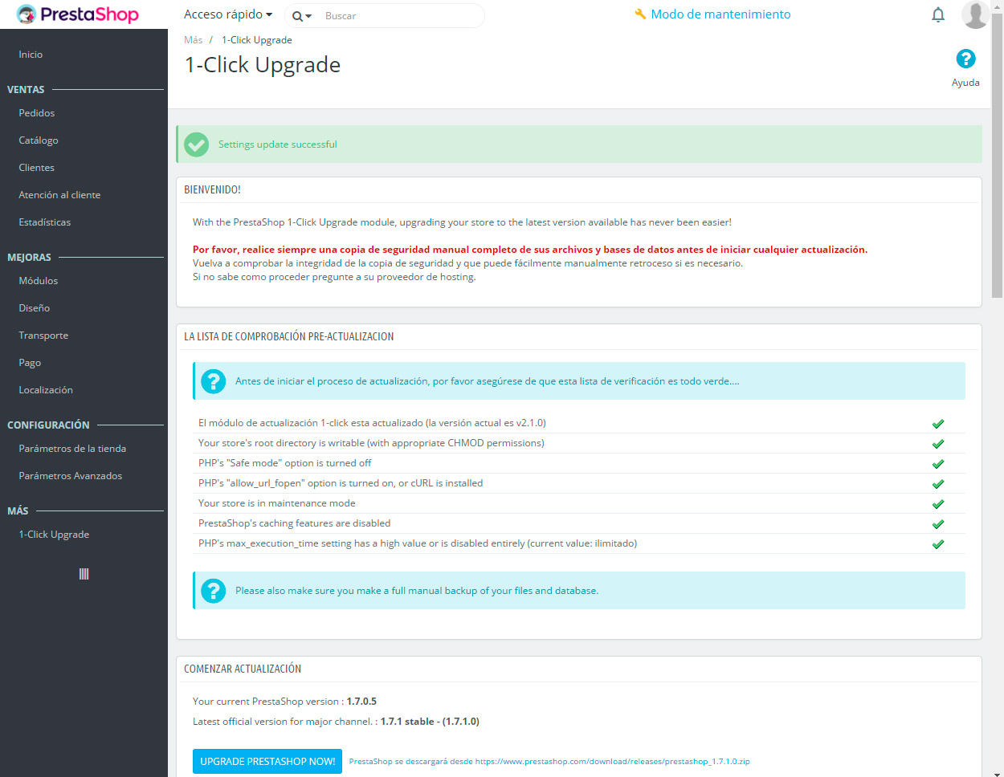
Task: Click the 1-Click Upgrade breadcrumb
Action: click(x=257, y=40)
